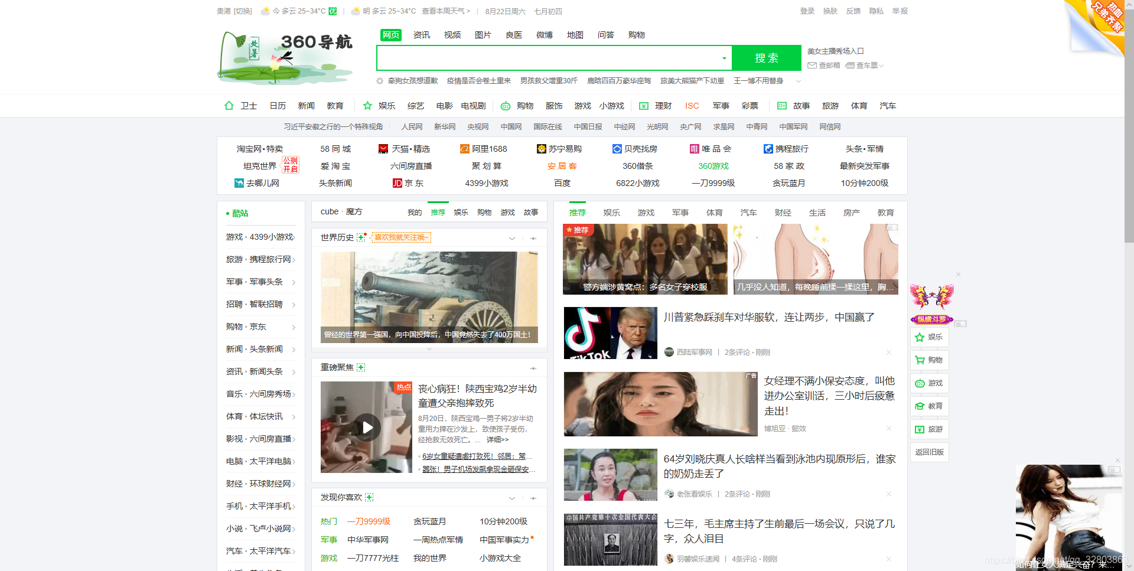Collapse the 发现你喜欢 section
The image size is (1134, 571).
pyautogui.click(x=512, y=498)
